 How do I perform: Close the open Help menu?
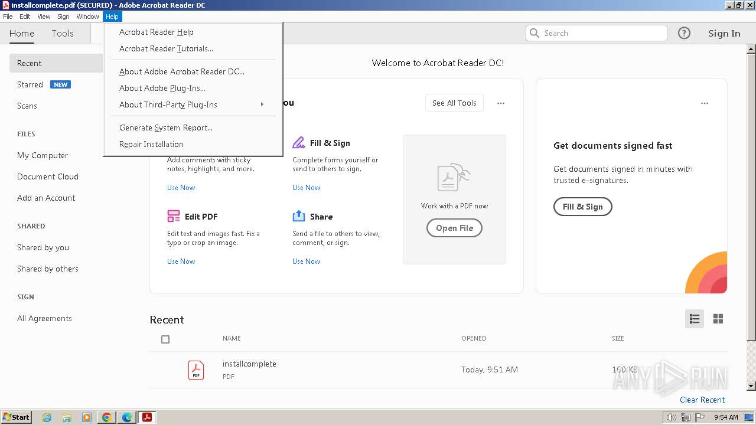click(112, 17)
